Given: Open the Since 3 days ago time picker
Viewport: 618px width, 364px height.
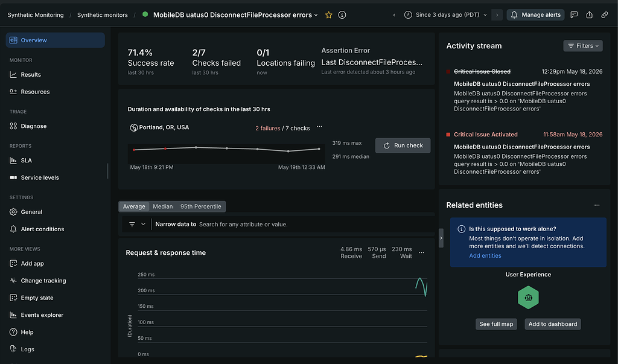Looking at the screenshot, I should point(445,15).
